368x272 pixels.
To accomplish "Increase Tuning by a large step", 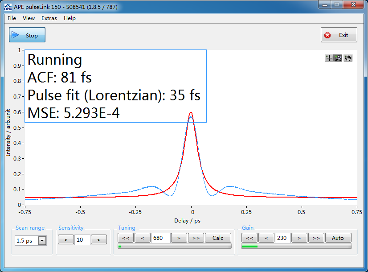I will pos(196,238).
